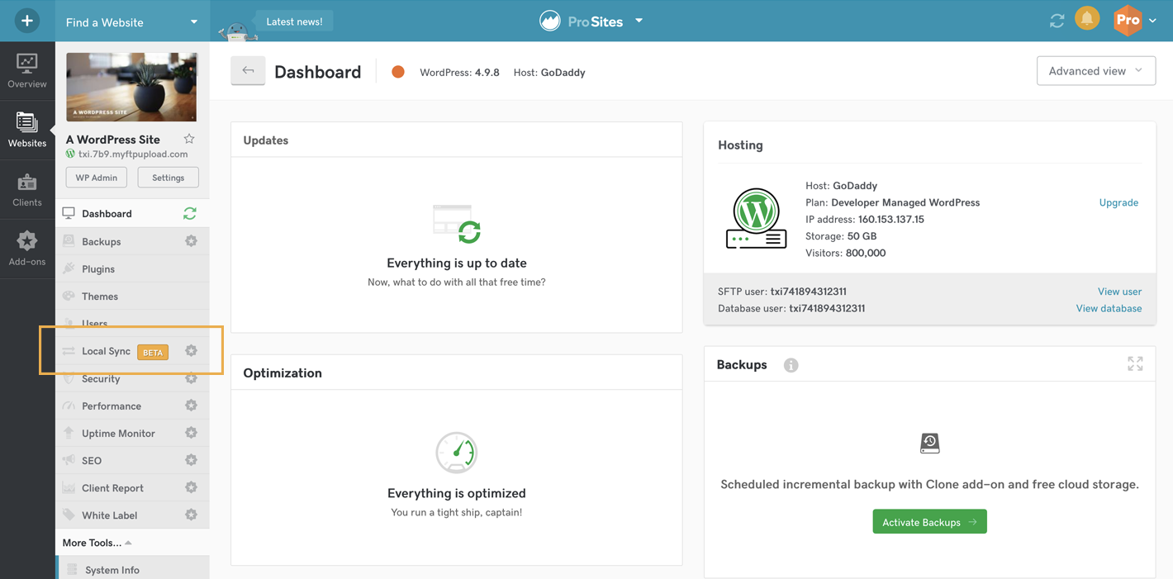Expand the Pro Sites header menu
Viewport: 1173px width, 579px height.
[639, 21]
